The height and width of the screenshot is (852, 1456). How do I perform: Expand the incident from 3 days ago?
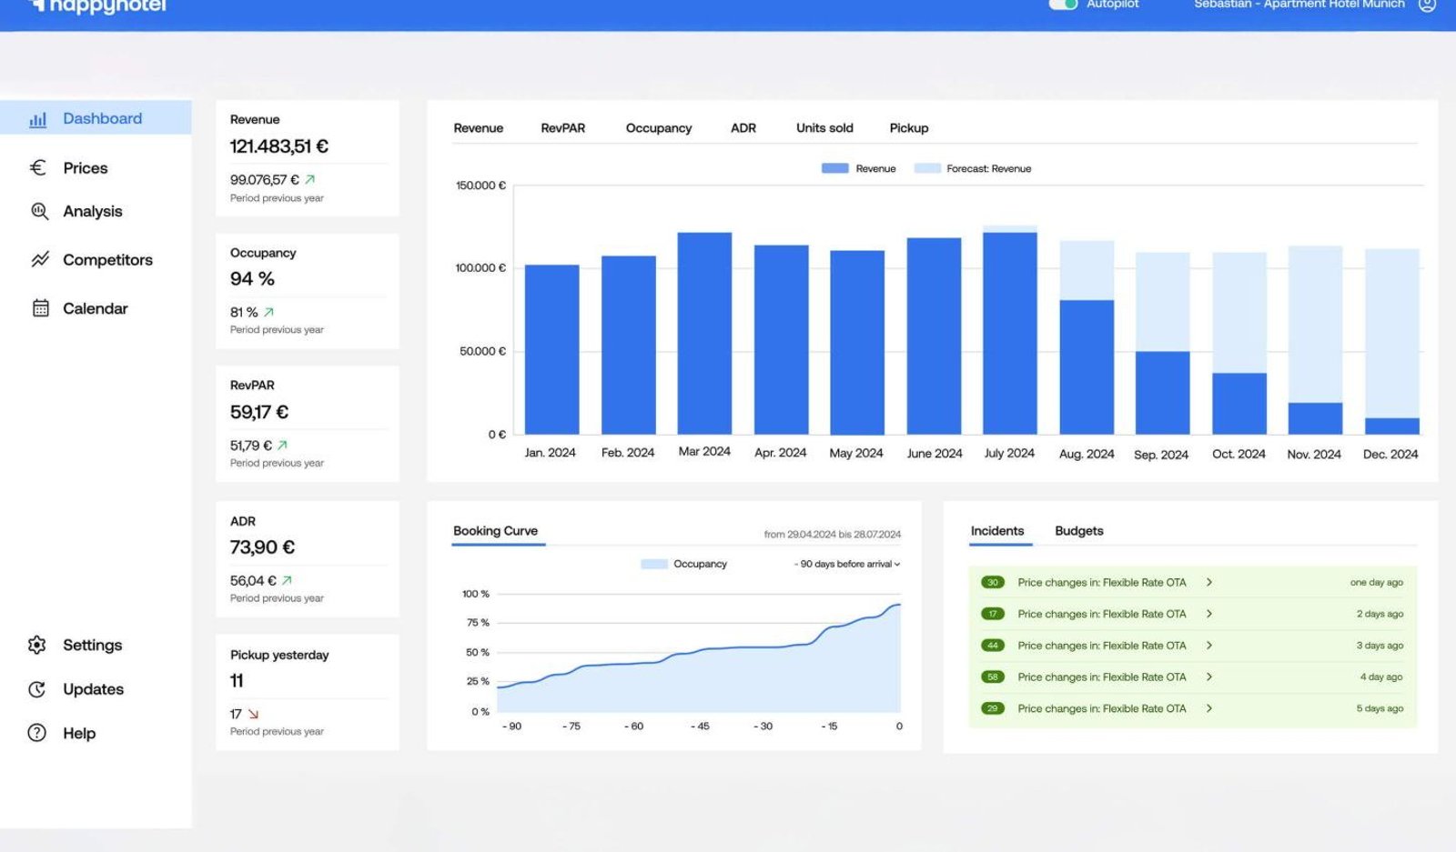tap(1209, 646)
